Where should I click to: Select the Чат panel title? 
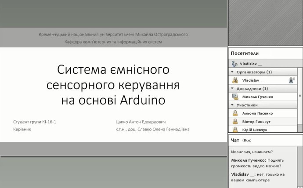(x=235, y=141)
